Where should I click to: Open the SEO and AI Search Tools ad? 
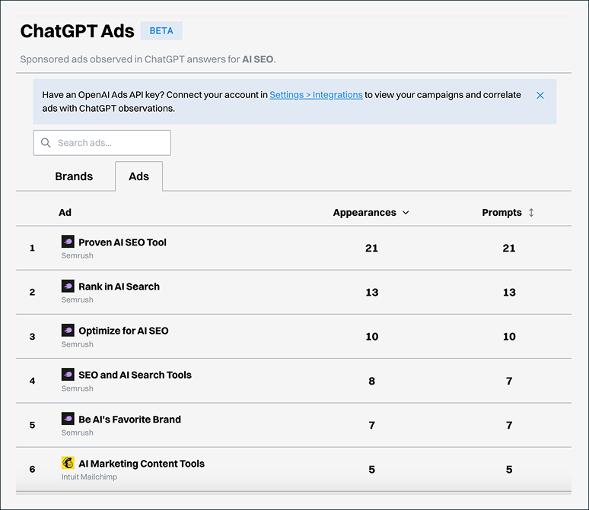(135, 375)
